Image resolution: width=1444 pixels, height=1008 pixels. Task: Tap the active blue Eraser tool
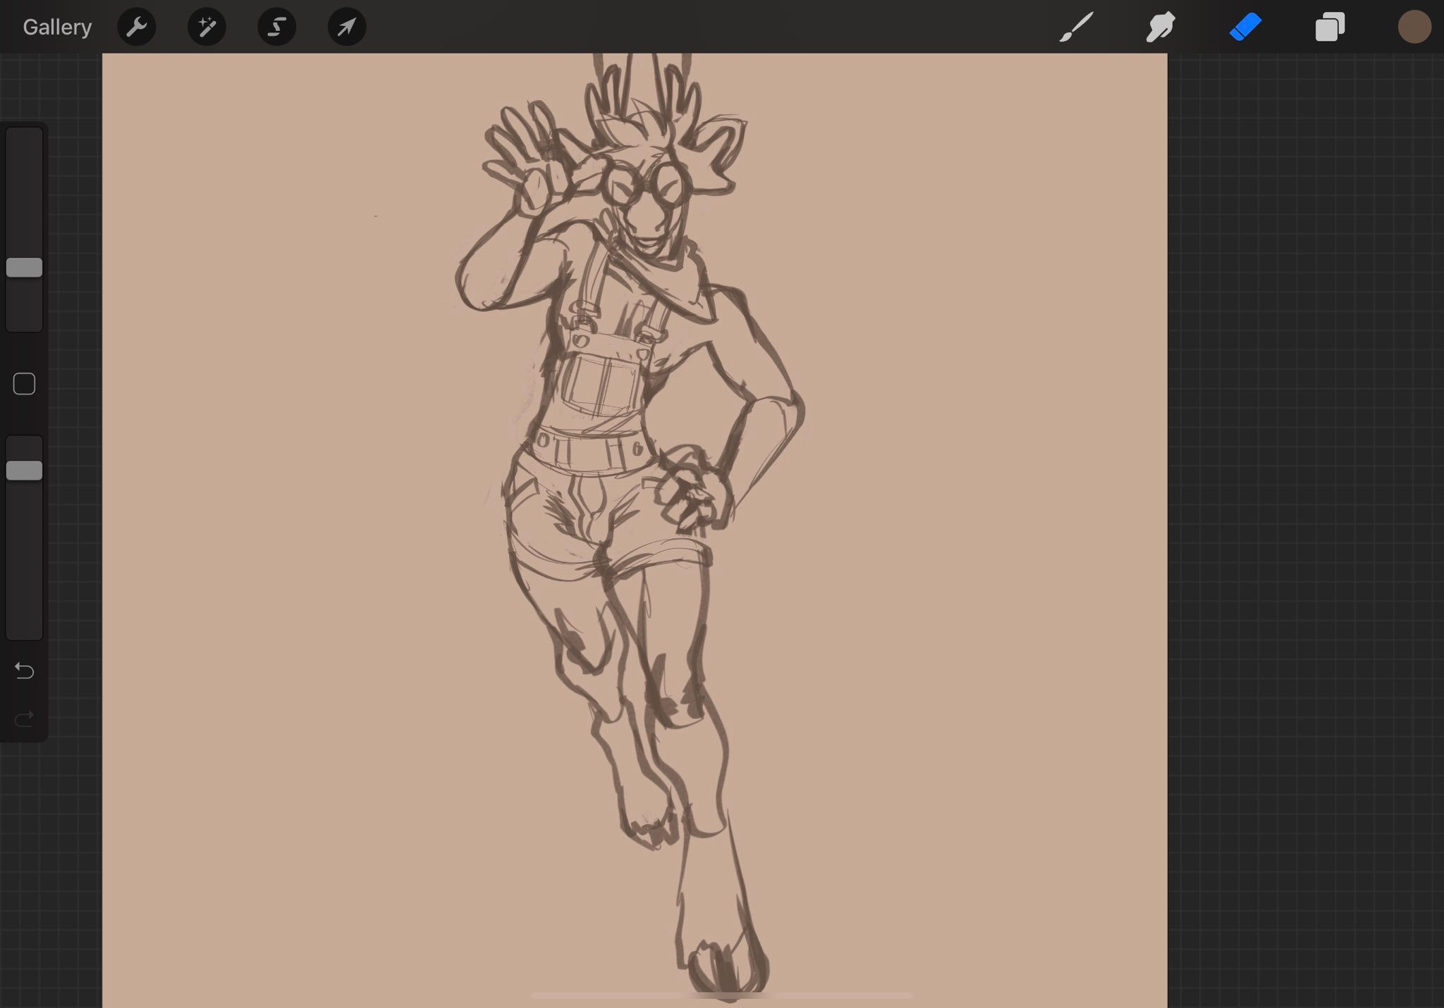point(1245,27)
